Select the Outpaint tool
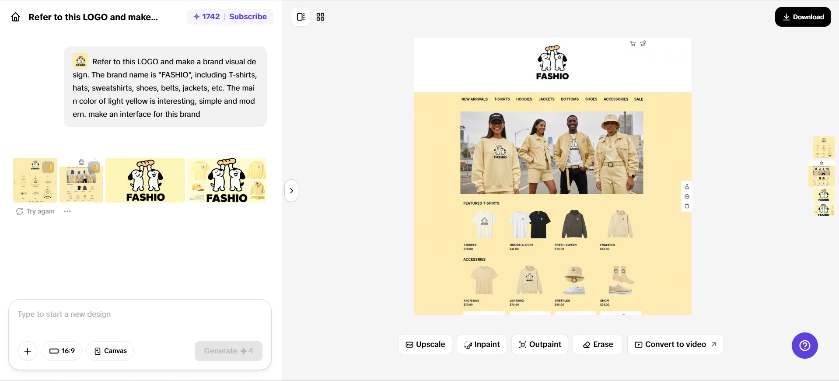This screenshot has width=839, height=381. [x=540, y=345]
